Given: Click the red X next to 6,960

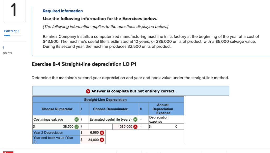Looking at the screenshot, I should point(102,133).
